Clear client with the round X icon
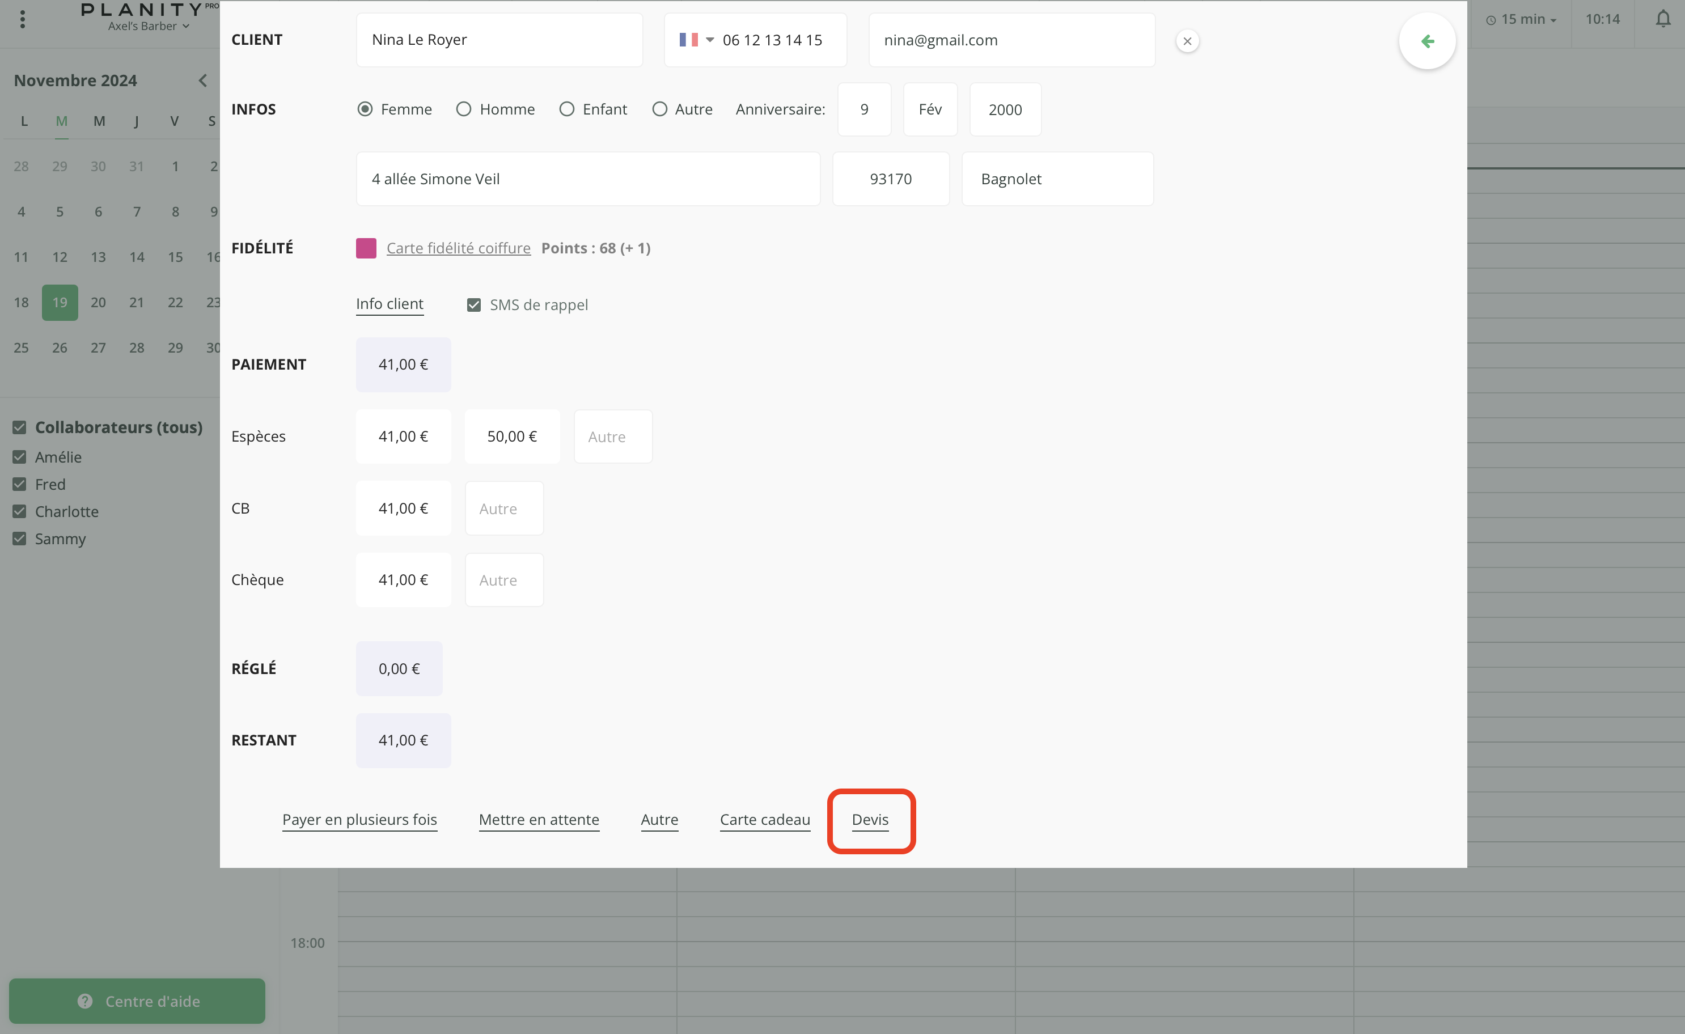This screenshot has height=1034, width=1685. pos(1187,41)
